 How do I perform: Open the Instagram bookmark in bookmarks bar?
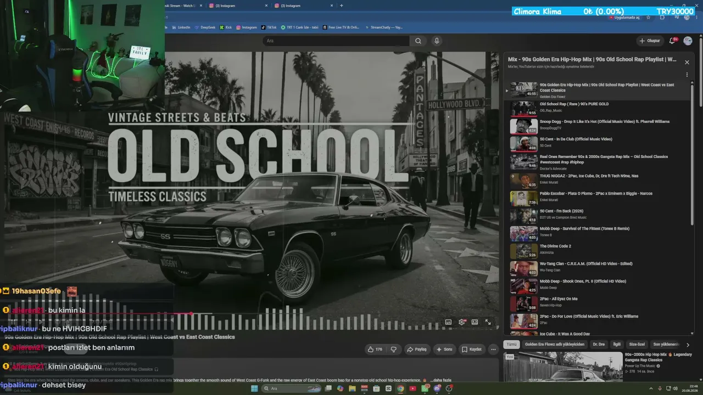click(247, 27)
